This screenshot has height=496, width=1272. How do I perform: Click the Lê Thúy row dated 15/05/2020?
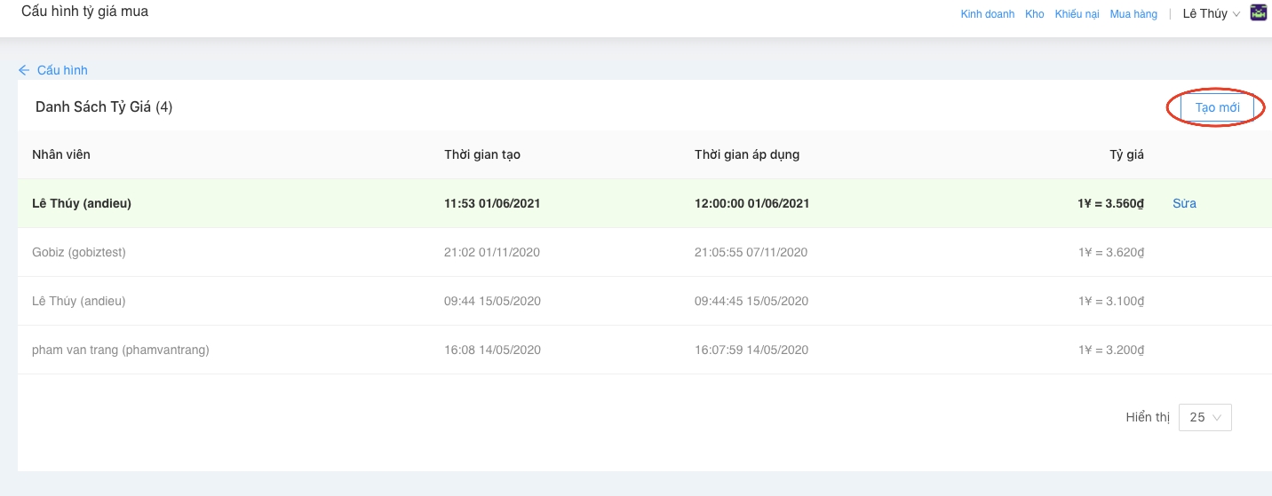pyautogui.click(x=79, y=301)
